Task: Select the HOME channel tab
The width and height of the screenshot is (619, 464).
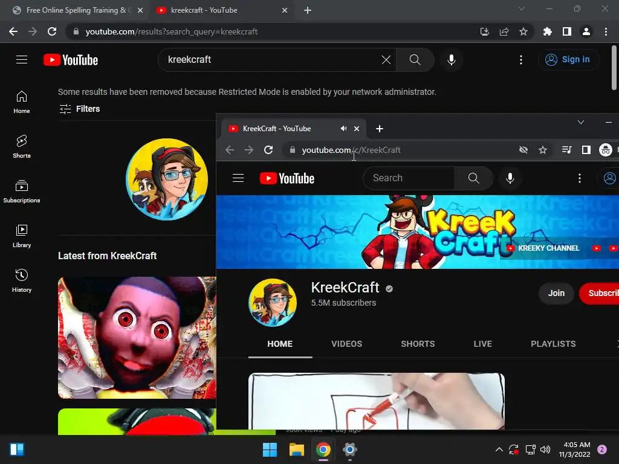Action: point(280,344)
